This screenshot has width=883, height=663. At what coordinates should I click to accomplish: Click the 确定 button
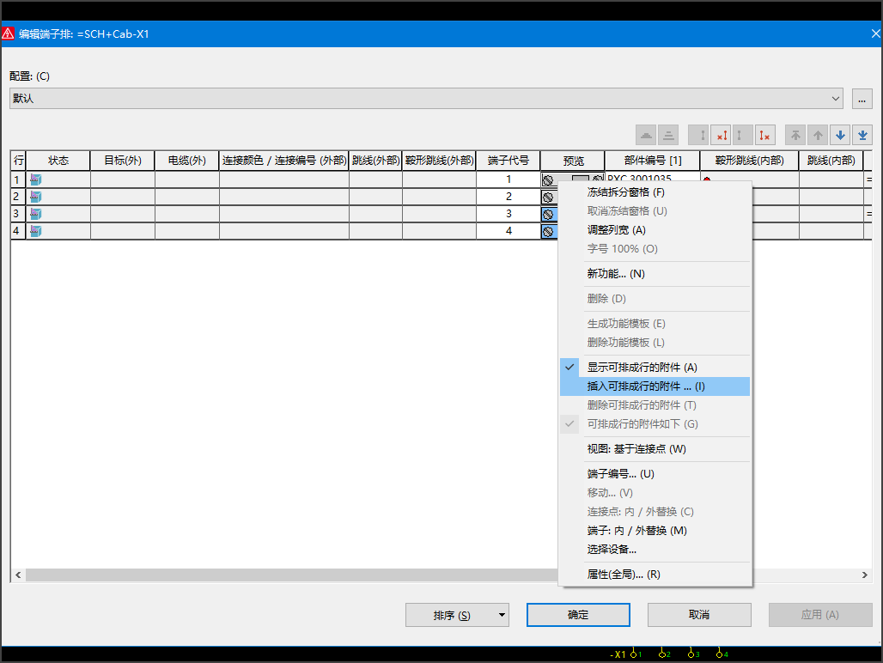point(578,615)
